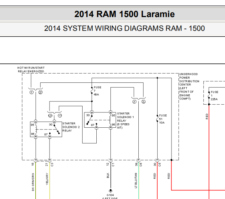The image size is (225, 199).
Task: Click the G104 ground symbol
Action: 110,191
